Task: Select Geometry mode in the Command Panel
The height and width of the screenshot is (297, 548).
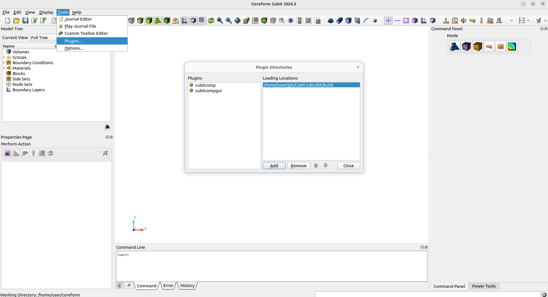Action: click(454, 46)
